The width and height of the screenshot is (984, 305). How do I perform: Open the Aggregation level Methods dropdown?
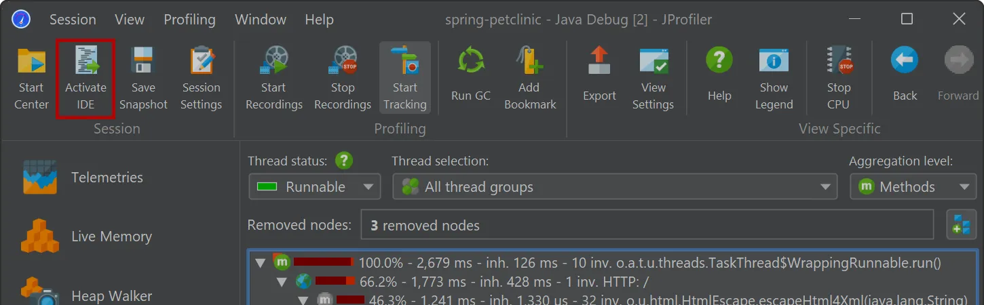coord(913,186)
